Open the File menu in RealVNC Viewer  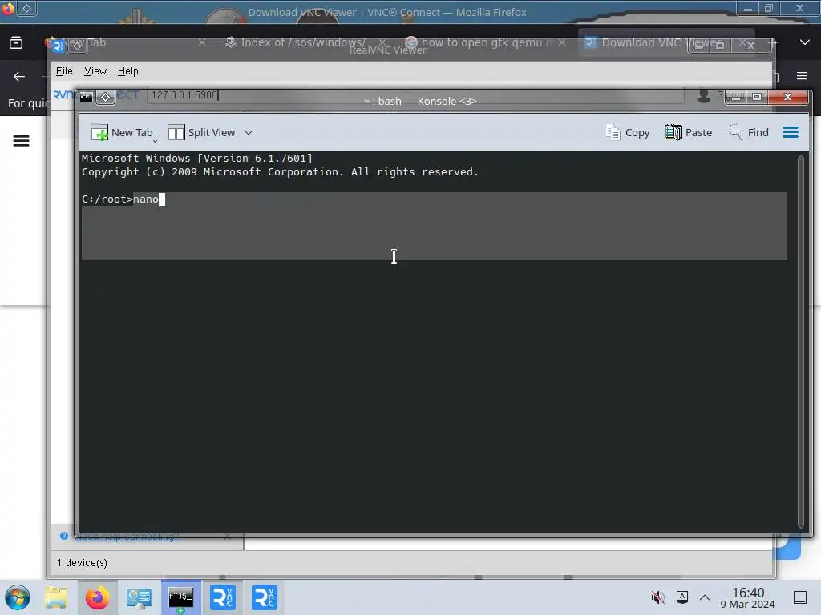(x=64, y=71)
